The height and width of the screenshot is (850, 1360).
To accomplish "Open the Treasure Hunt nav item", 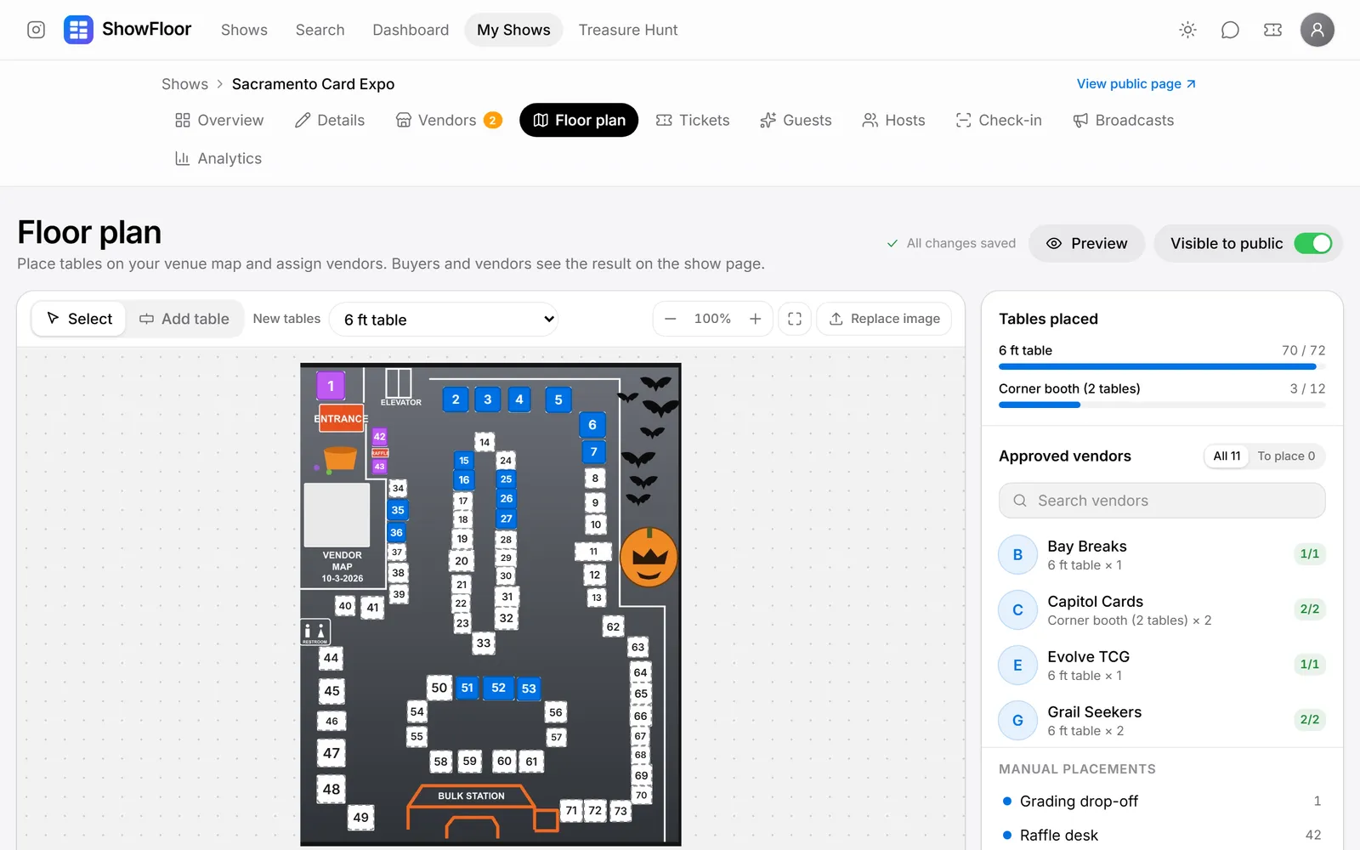I will tap(628, 30).
